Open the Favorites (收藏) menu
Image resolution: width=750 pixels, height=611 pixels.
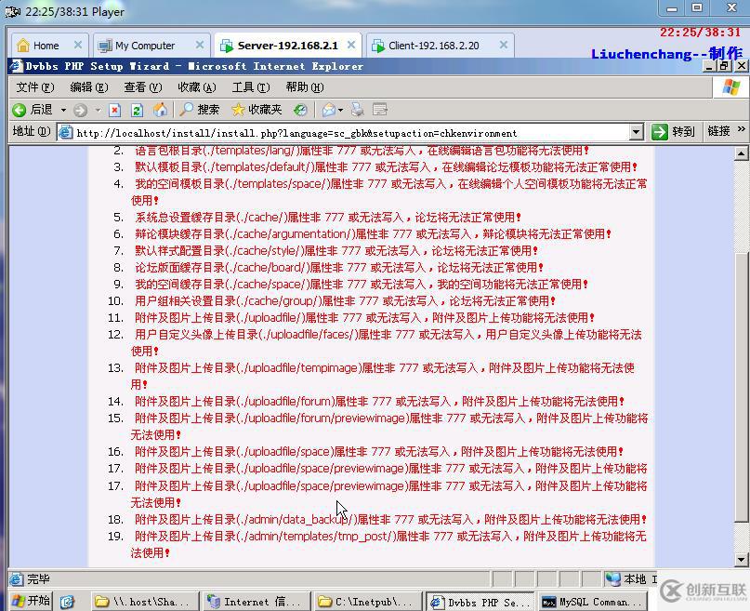pos(197,87)
